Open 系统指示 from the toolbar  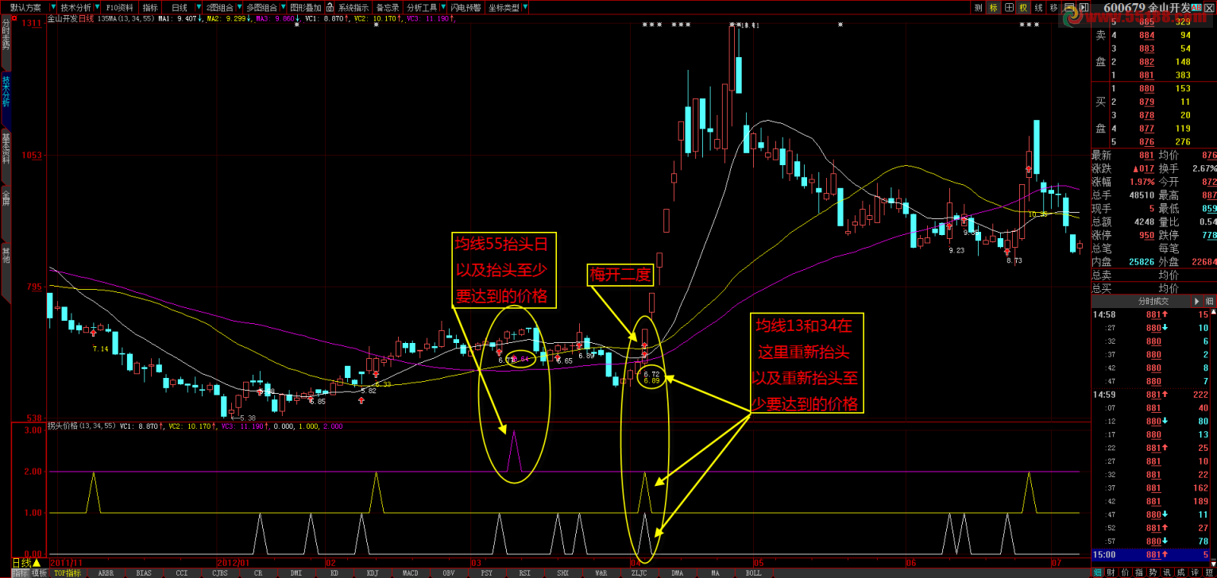354,7
